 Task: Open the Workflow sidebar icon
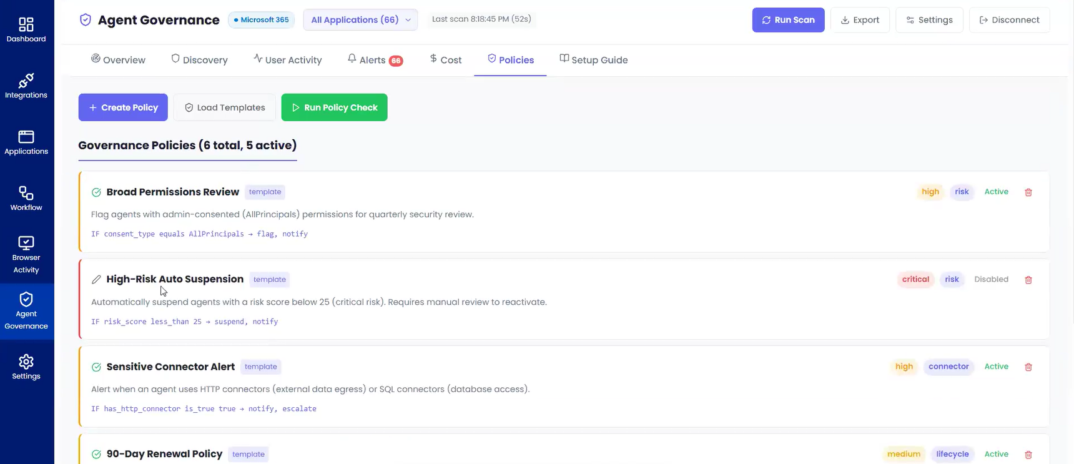pyautogui.click(x=26, y=198)
